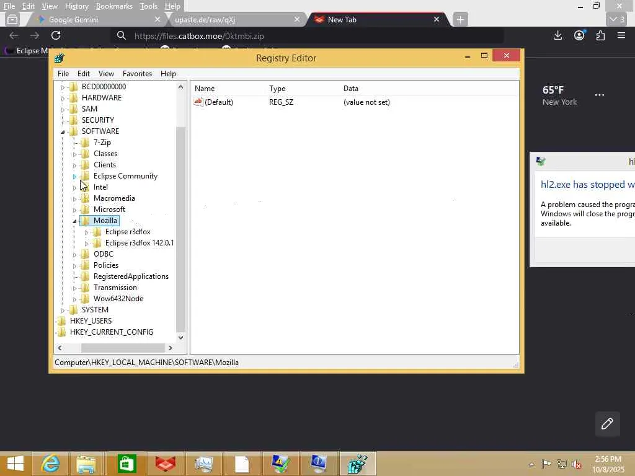The width and height of the screenshot is (635, 476).
Task: Click the Registry Editor title bar icon
Action: [60, 58]
